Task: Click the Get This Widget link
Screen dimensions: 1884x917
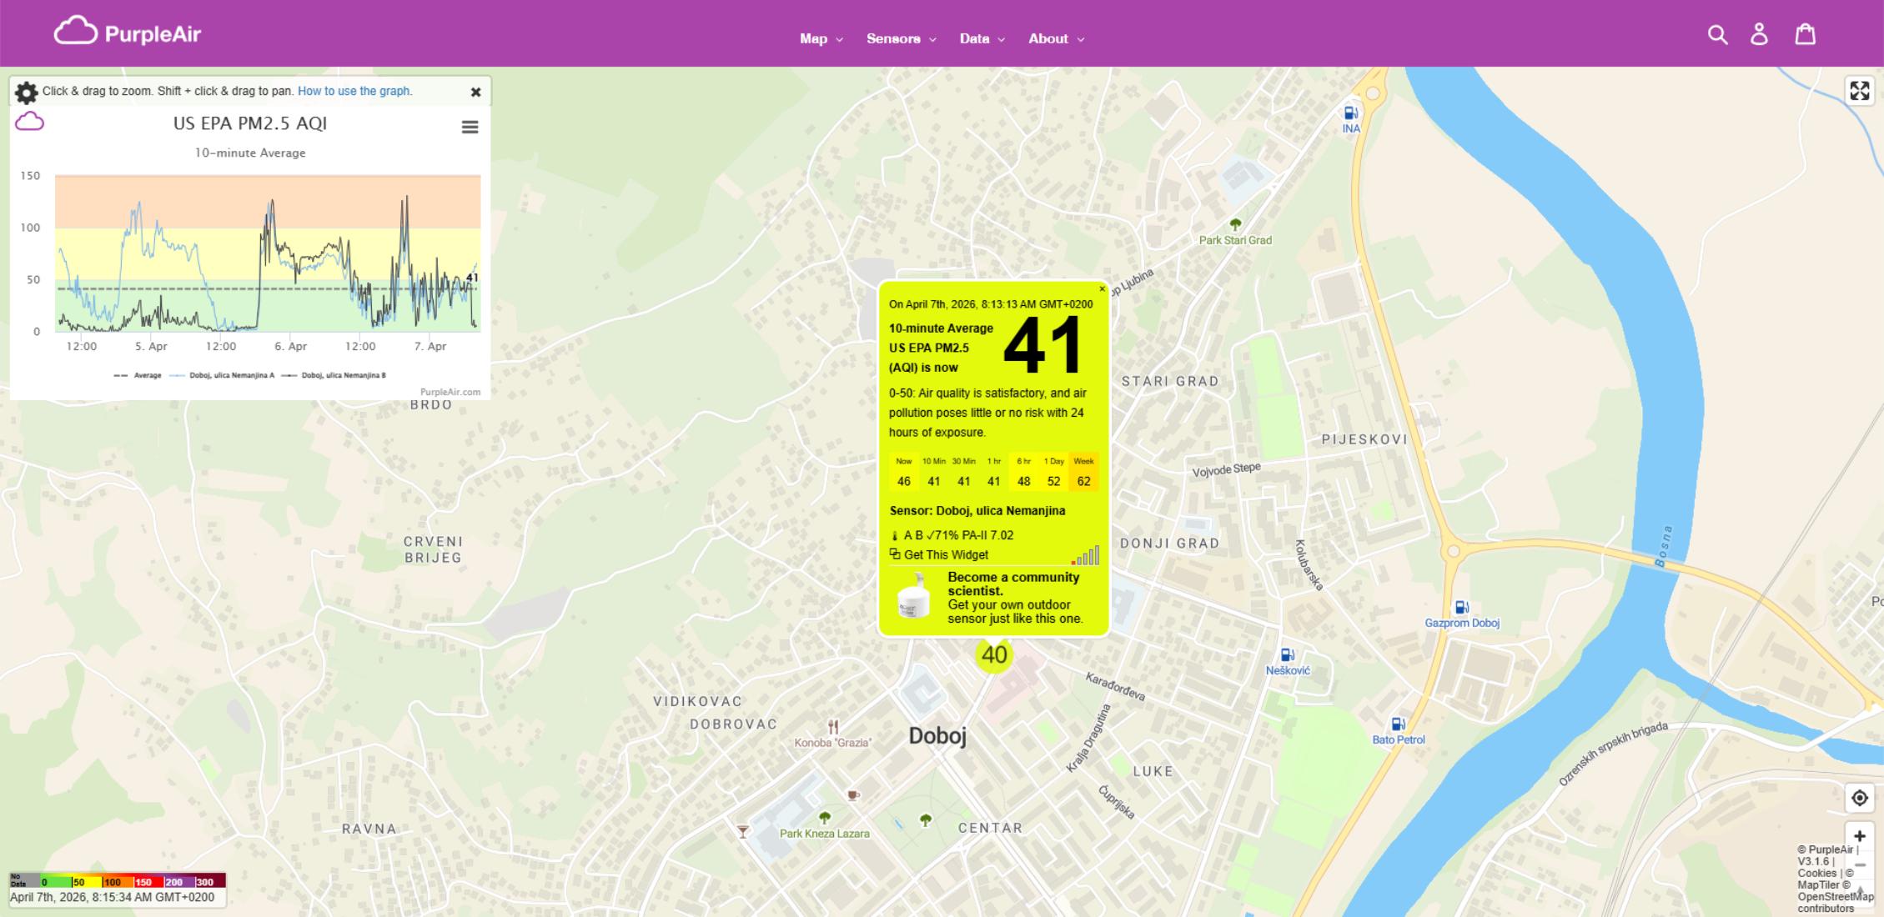Action: click(947, 554)
